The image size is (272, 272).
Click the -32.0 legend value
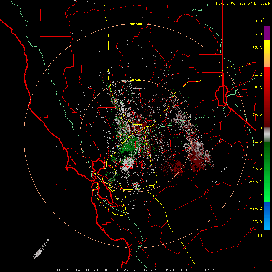click(256, 155)
